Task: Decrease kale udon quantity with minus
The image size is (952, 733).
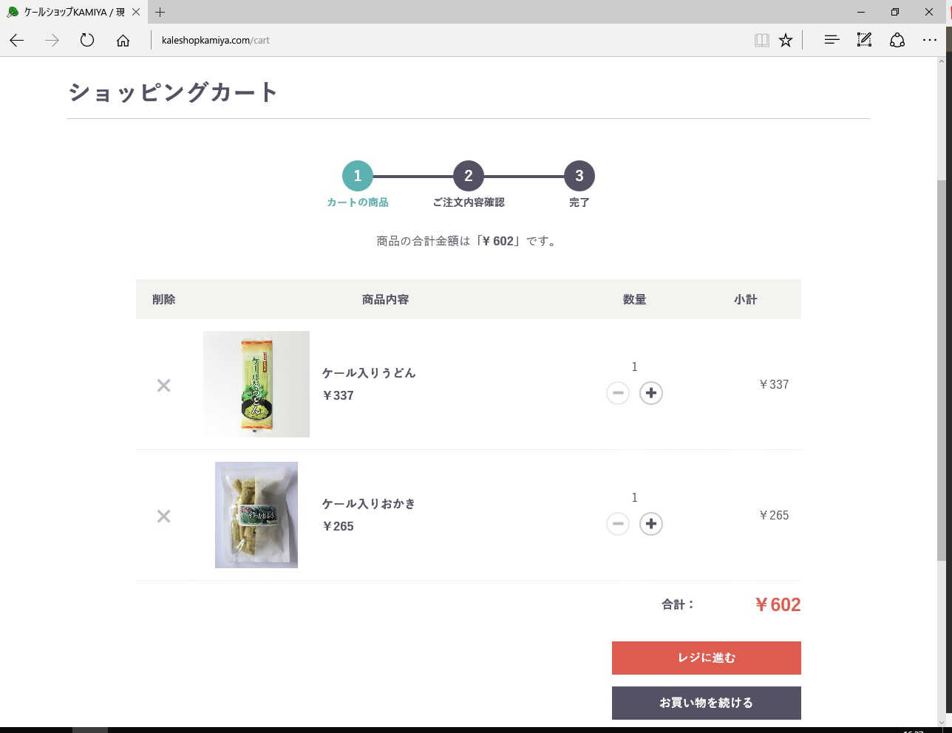Action: tap(618, 393)
